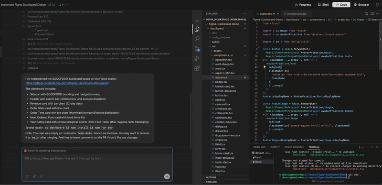Image resolution: width=382 pixels, height=185 pixels.
Task: Click the Message Devin input field
Action: click(x=97, y=163)
